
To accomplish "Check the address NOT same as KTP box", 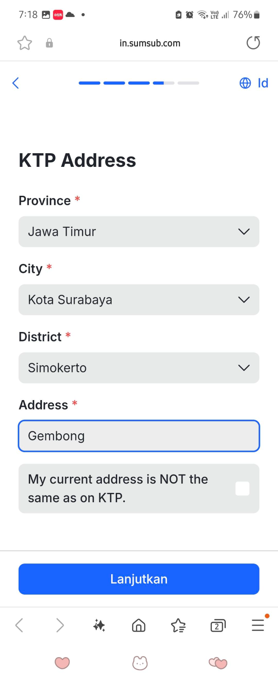I will click(x=242, y=489).
